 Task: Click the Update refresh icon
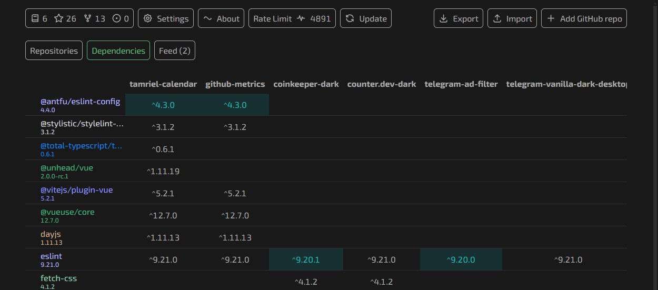[350, 18]
